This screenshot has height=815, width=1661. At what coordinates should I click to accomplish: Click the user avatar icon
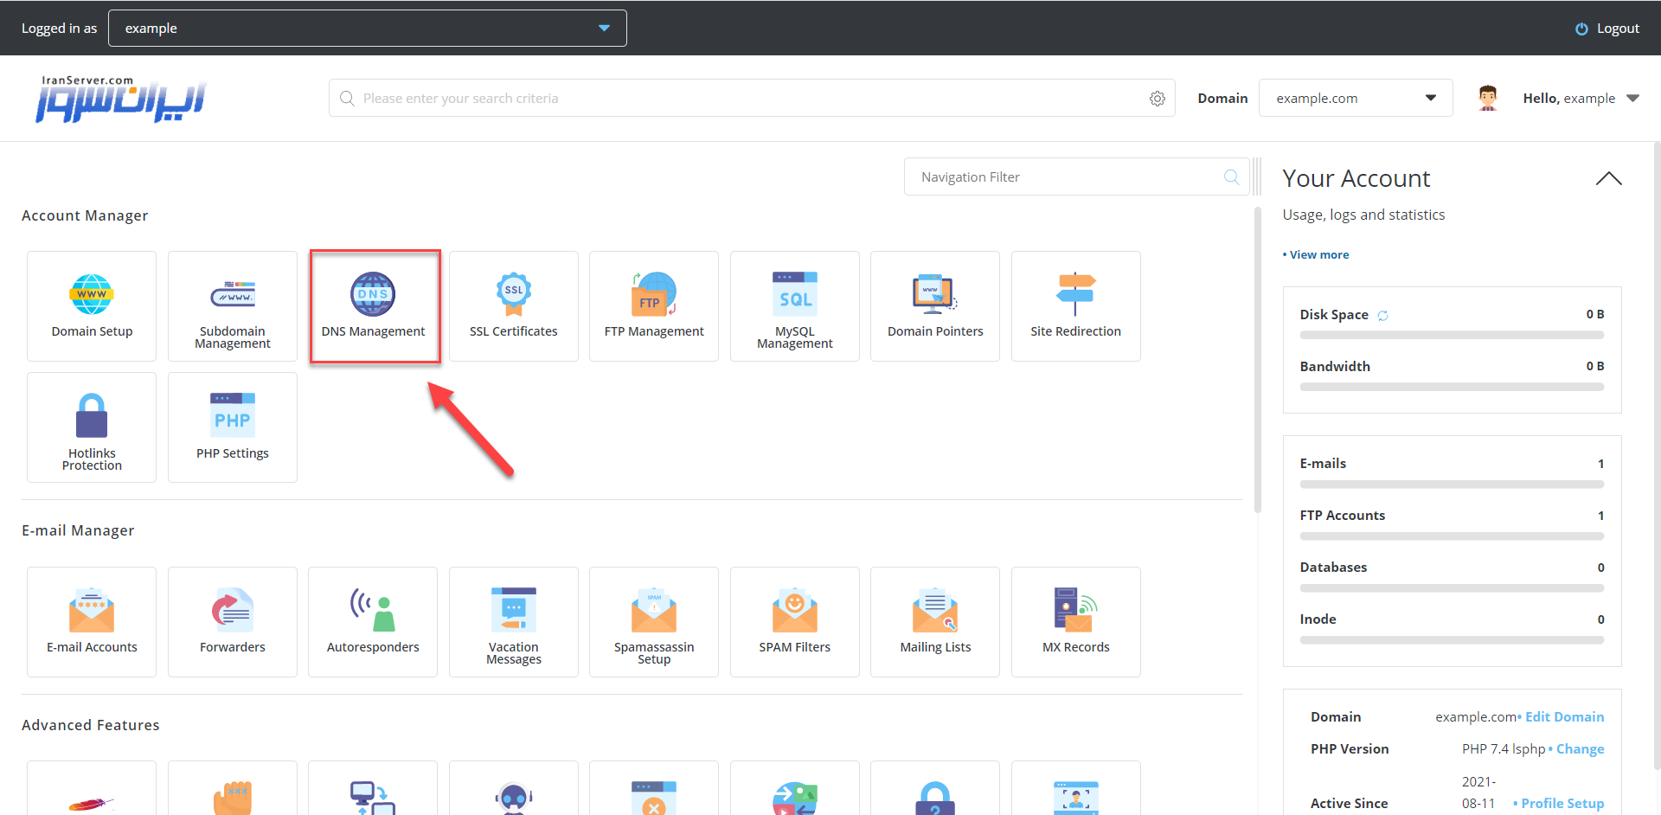[x=1488, y=98]
